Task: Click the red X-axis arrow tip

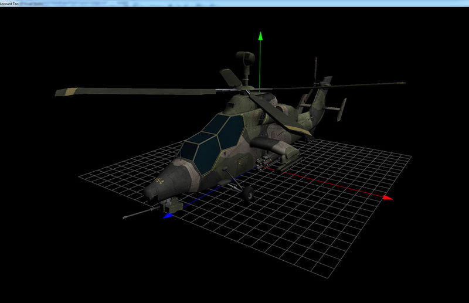Action: point(387,198)
